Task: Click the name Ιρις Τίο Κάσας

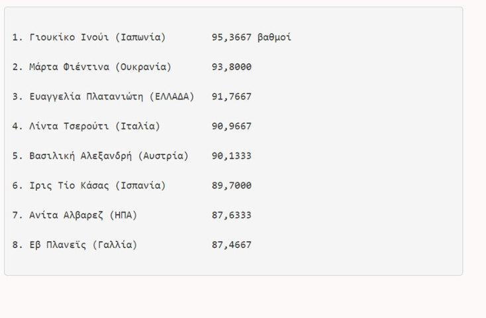Action: click(x=70, y=186)
